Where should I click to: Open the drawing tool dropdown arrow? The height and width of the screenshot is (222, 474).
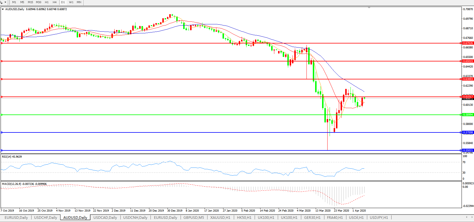(5, 2)
